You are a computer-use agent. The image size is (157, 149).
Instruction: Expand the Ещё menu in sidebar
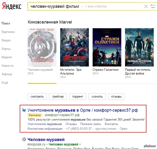[5, 83]
